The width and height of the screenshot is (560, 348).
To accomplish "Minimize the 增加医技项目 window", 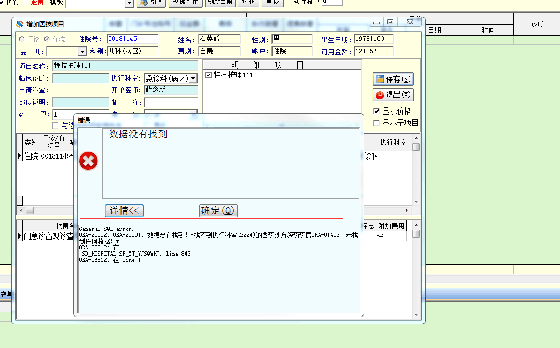I will tap(376, 22).
